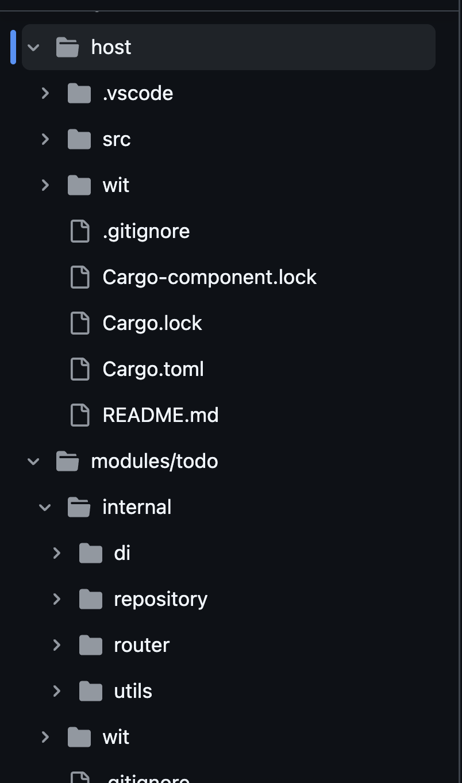Collapse the internal folder chevron
The height and width of the screenshot is (783, 462).
pyautogui.click(x=45, y=507)
